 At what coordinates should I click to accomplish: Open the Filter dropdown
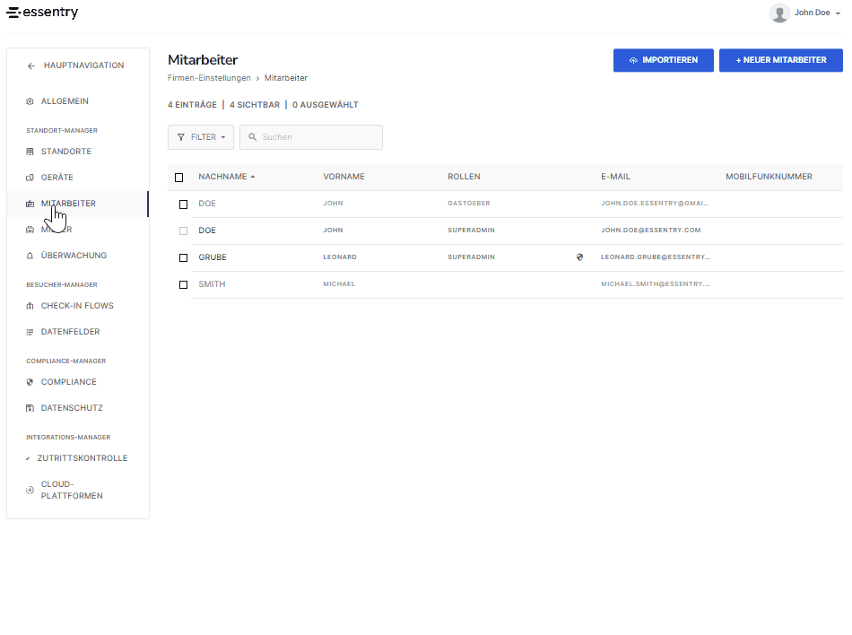201,137
